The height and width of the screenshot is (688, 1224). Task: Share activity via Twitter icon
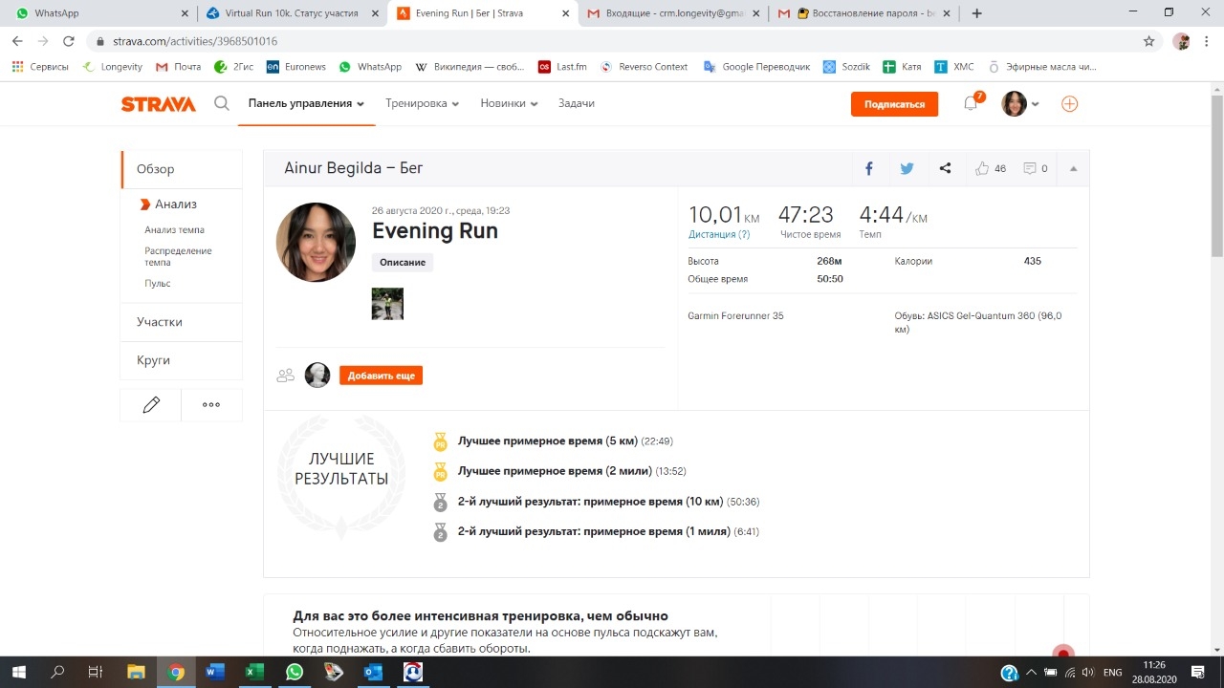[907, 168]
